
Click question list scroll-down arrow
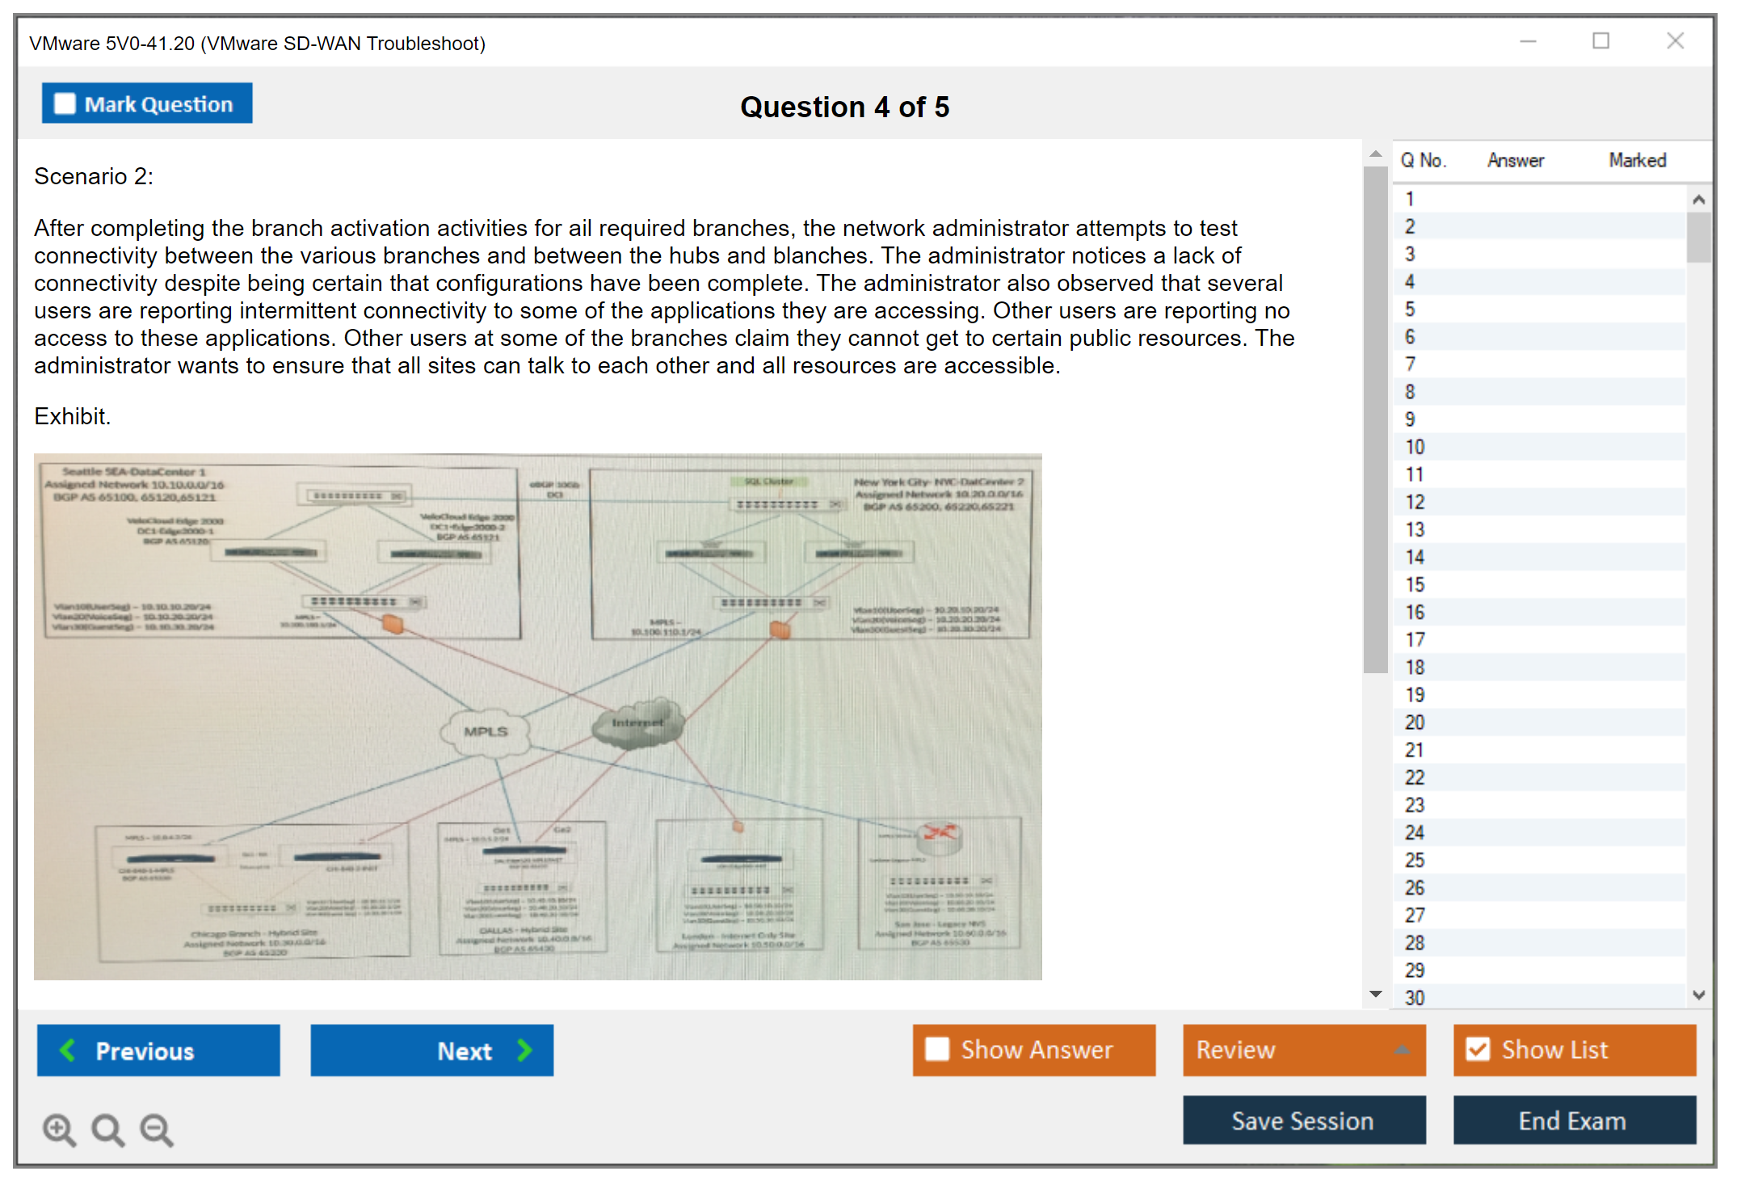point(1698,995)
